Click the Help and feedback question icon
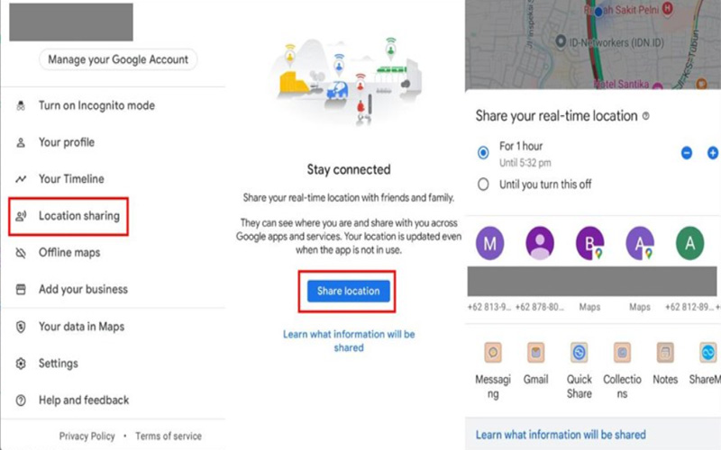 [21, 400]
